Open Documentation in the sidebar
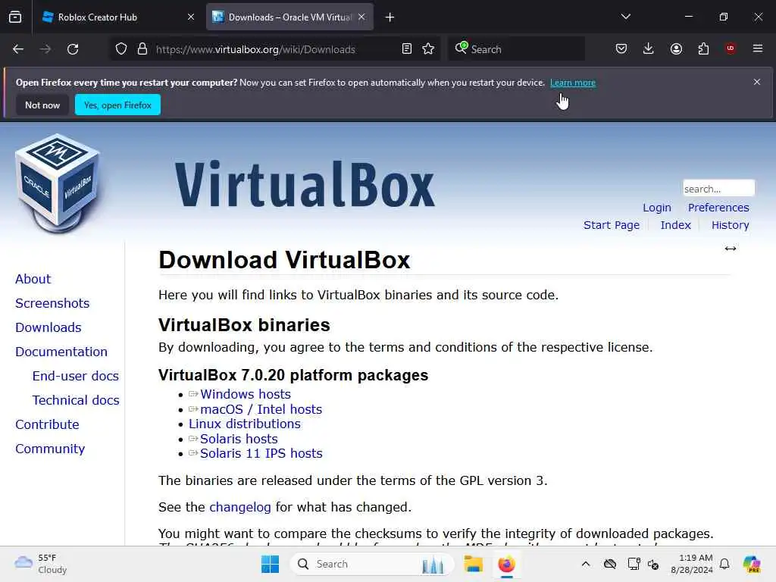This screenshot has height=582, width=776. pos(61,352)
